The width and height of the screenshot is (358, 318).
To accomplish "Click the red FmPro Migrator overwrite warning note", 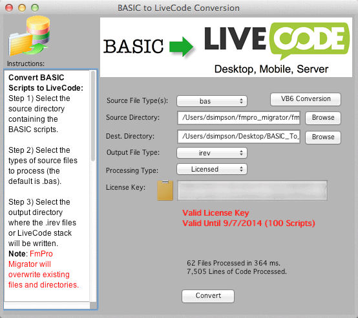I will (43, 269).
